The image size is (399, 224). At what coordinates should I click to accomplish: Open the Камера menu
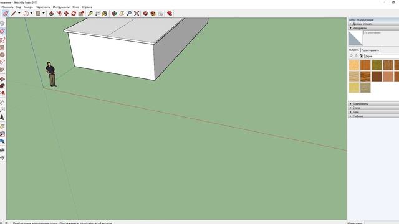pos(28,7)
